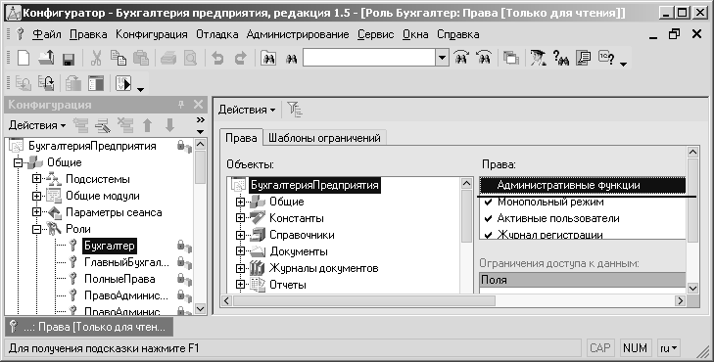Click the Redo arrow icon

coord(240,58)
